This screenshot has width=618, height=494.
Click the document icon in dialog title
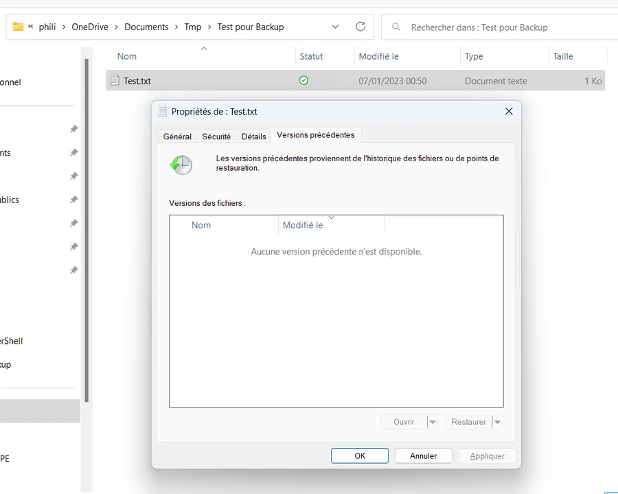tap(163, 111)
